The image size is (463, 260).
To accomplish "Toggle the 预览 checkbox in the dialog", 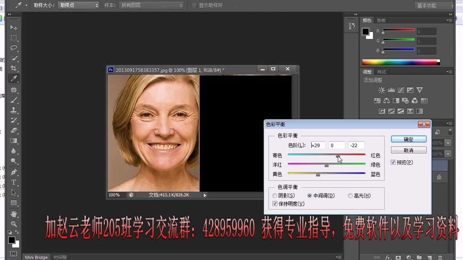I will point(393,162).
